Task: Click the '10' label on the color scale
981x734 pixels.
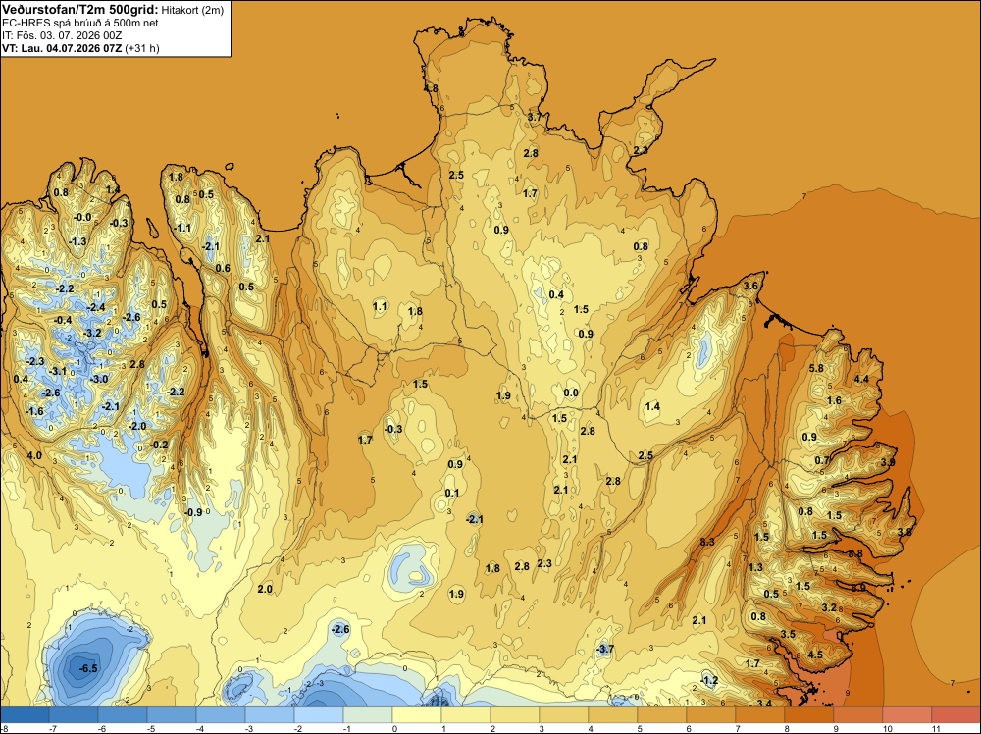Action: [887, 728]
